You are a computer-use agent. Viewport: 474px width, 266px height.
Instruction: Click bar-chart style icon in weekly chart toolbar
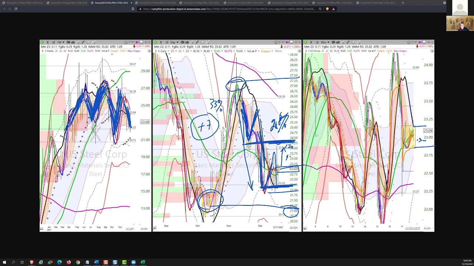click(x=73, y=42)
